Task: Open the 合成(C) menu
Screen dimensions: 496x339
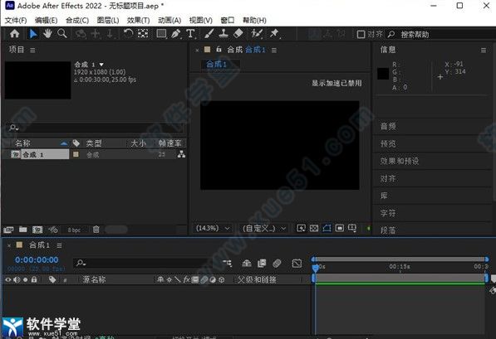Action: click(x=77, y=20)
